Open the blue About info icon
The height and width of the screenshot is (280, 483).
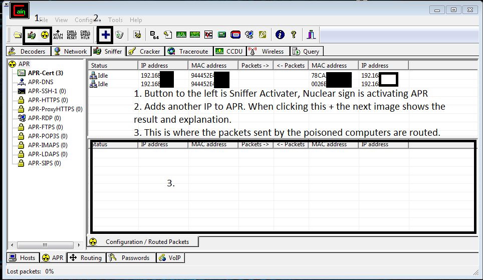(280, 35)
